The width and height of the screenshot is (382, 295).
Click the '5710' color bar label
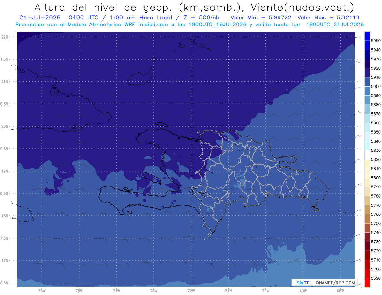pos(376,260)
